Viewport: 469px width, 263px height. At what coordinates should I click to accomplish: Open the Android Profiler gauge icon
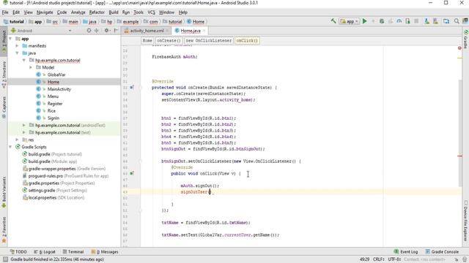(399, 21)
